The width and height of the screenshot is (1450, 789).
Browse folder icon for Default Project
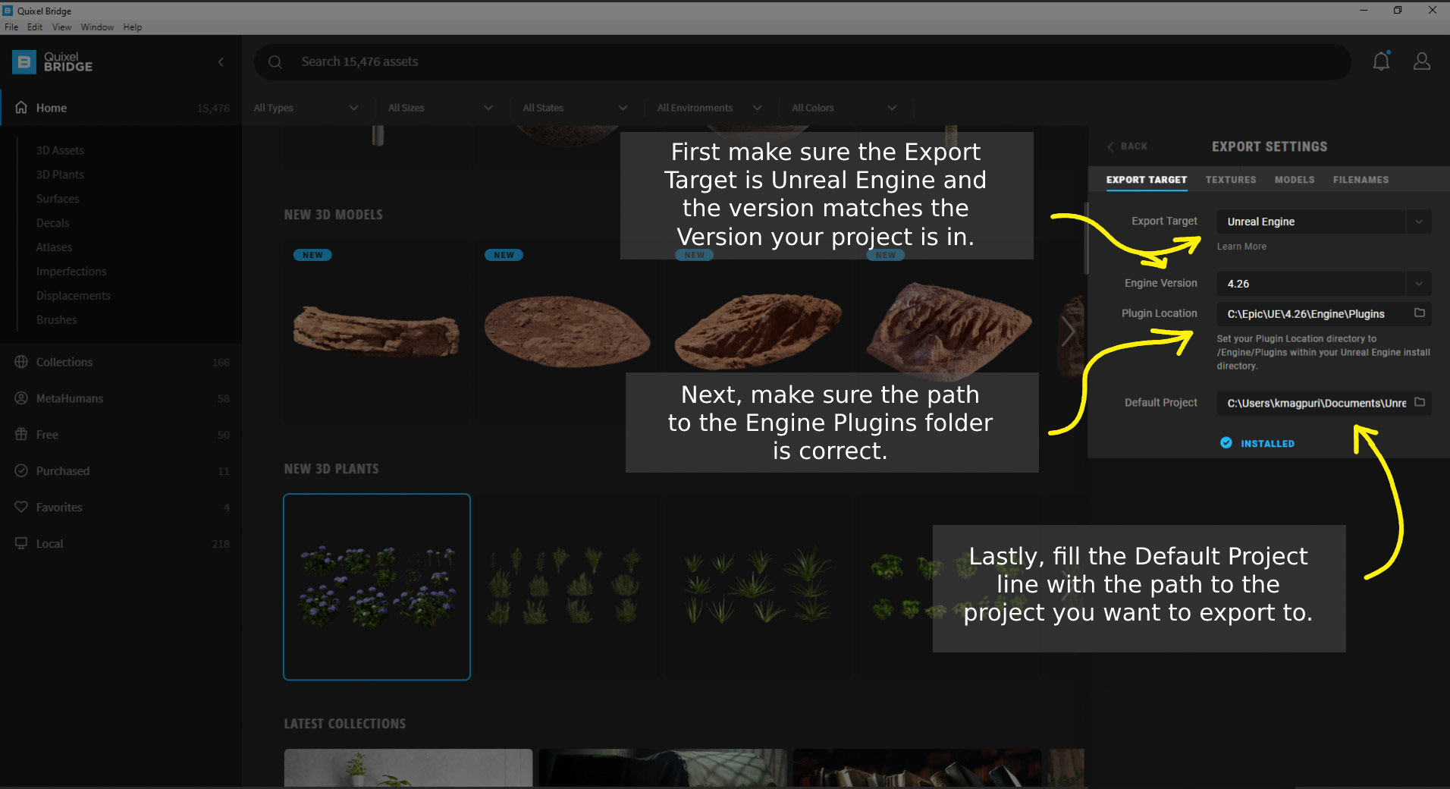(1420, 402)
